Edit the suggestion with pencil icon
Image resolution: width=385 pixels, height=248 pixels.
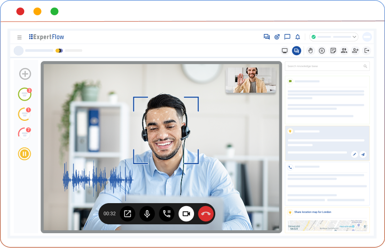[x=354, y=154]
